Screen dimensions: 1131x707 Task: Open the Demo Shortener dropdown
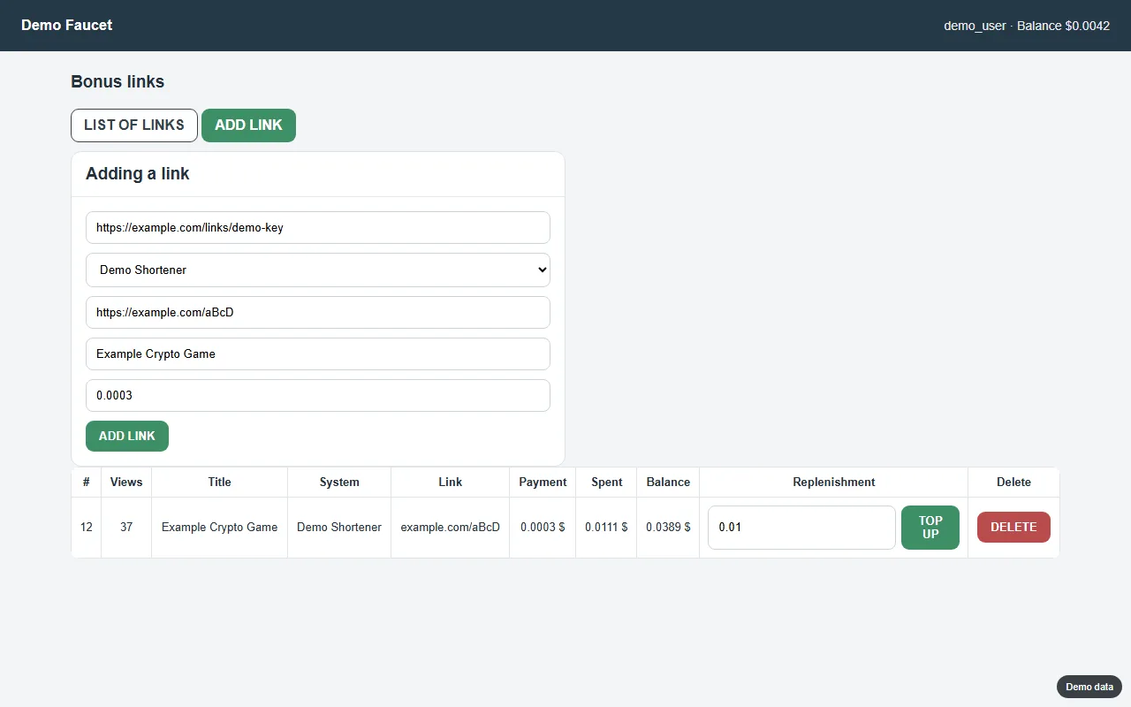coord(318,270)
